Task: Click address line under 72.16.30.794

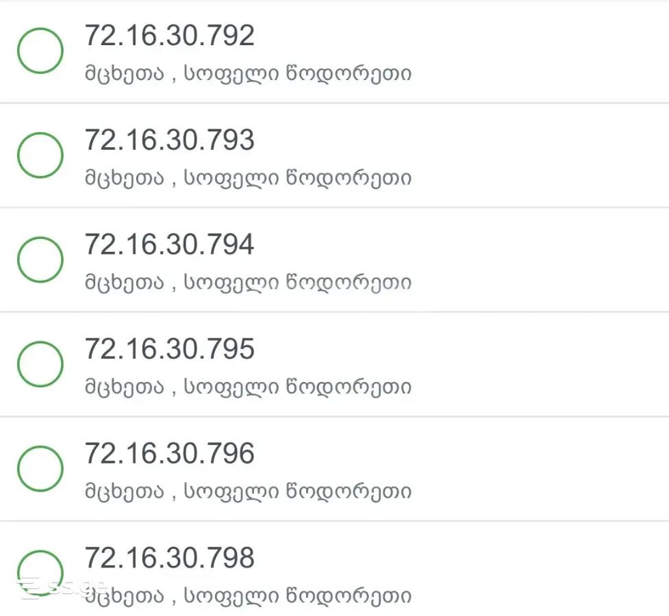Action: [249, 283]
